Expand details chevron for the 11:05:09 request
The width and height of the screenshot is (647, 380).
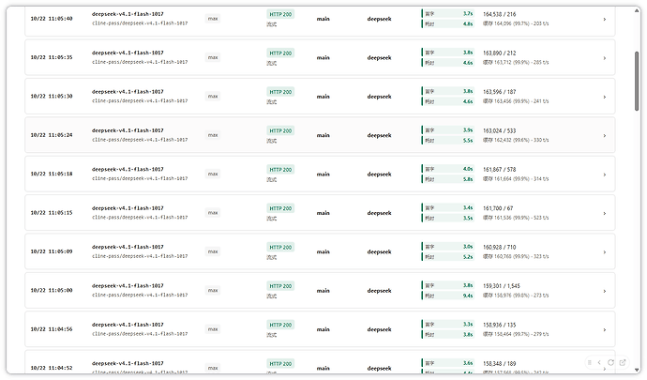click(x=605, y=252)
